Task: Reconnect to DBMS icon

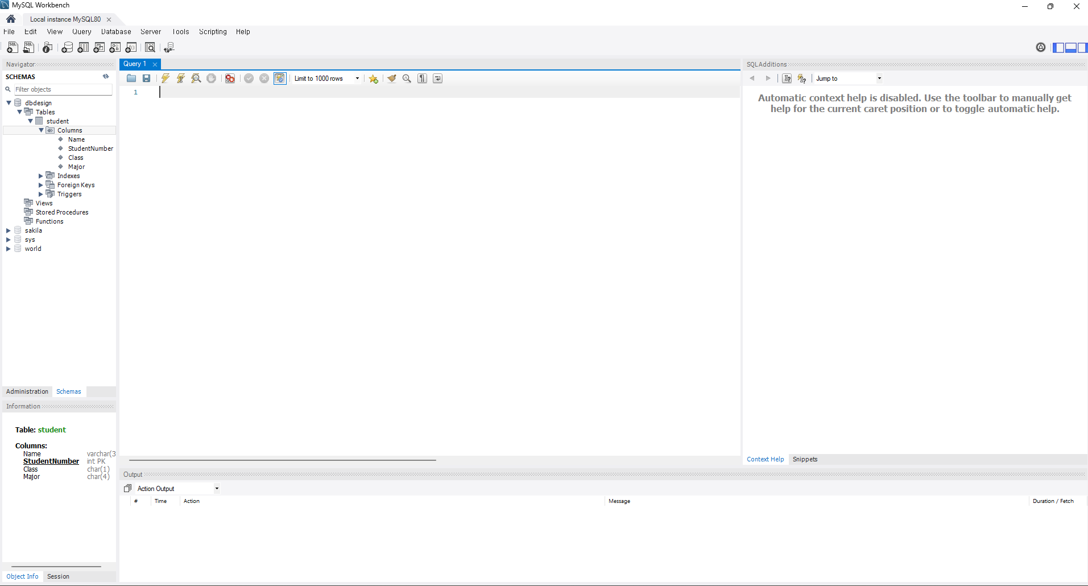Action: tap(169, 48)
